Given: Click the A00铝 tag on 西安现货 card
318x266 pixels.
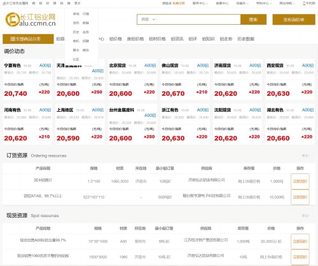Looking at the screenshot, I should [x=308, y=65].
